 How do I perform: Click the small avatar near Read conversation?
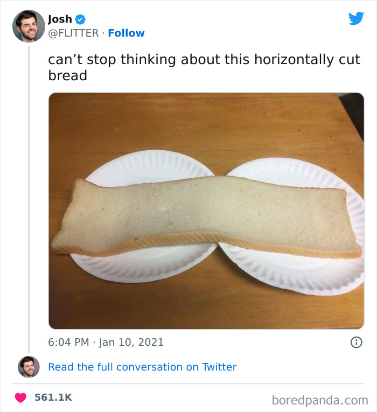[29, 367]
